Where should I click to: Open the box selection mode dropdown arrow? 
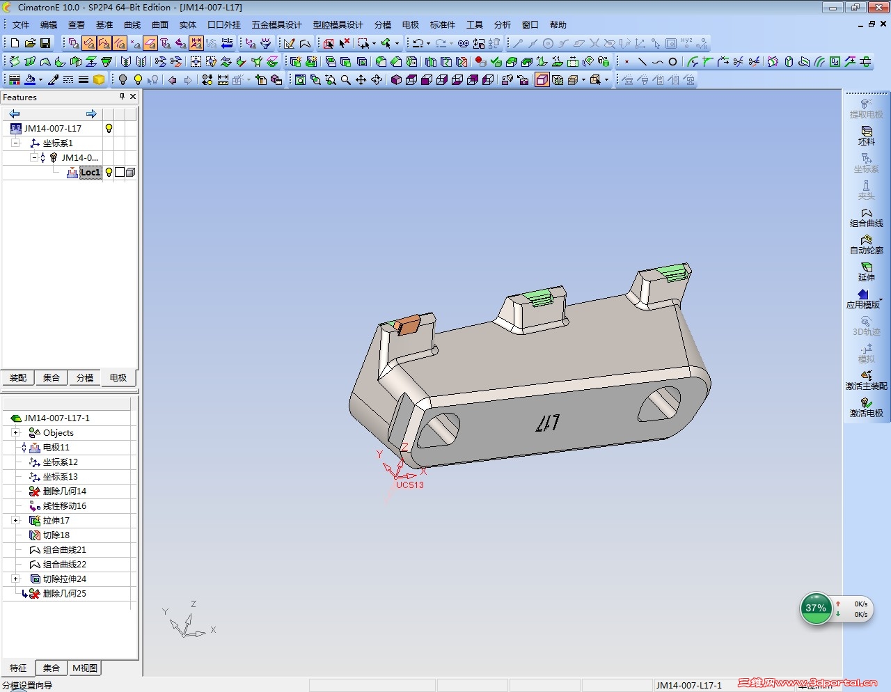point(374,43)
